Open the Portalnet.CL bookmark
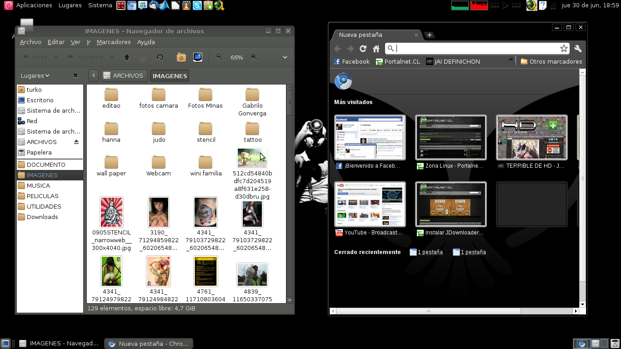Image resolution: width=621 pixels, height=349 pixels. pyautogui.click(x=398, y=61)
